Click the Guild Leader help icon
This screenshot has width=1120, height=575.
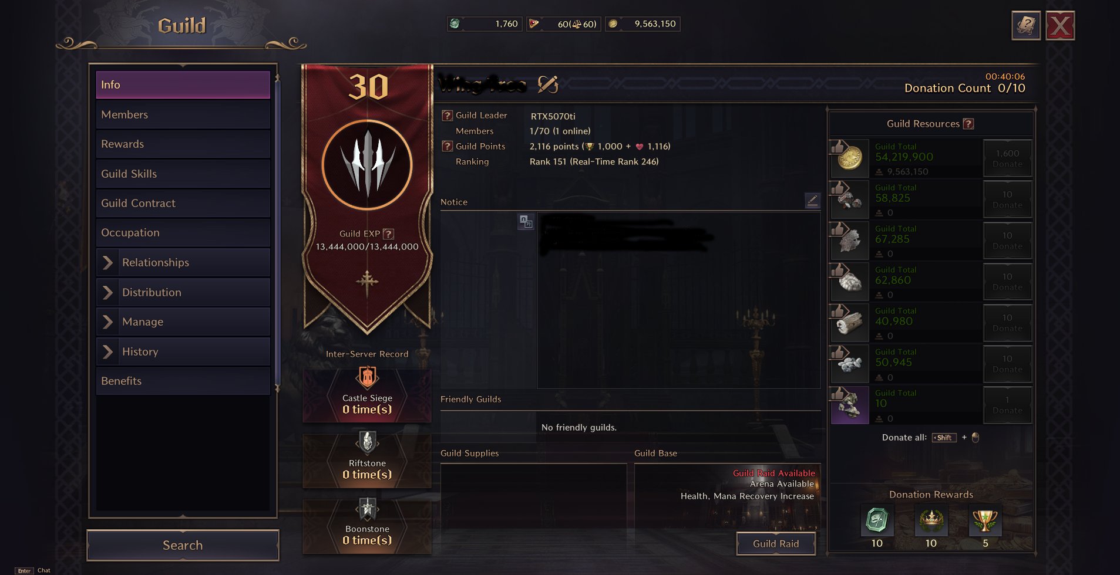pos(447,116)
